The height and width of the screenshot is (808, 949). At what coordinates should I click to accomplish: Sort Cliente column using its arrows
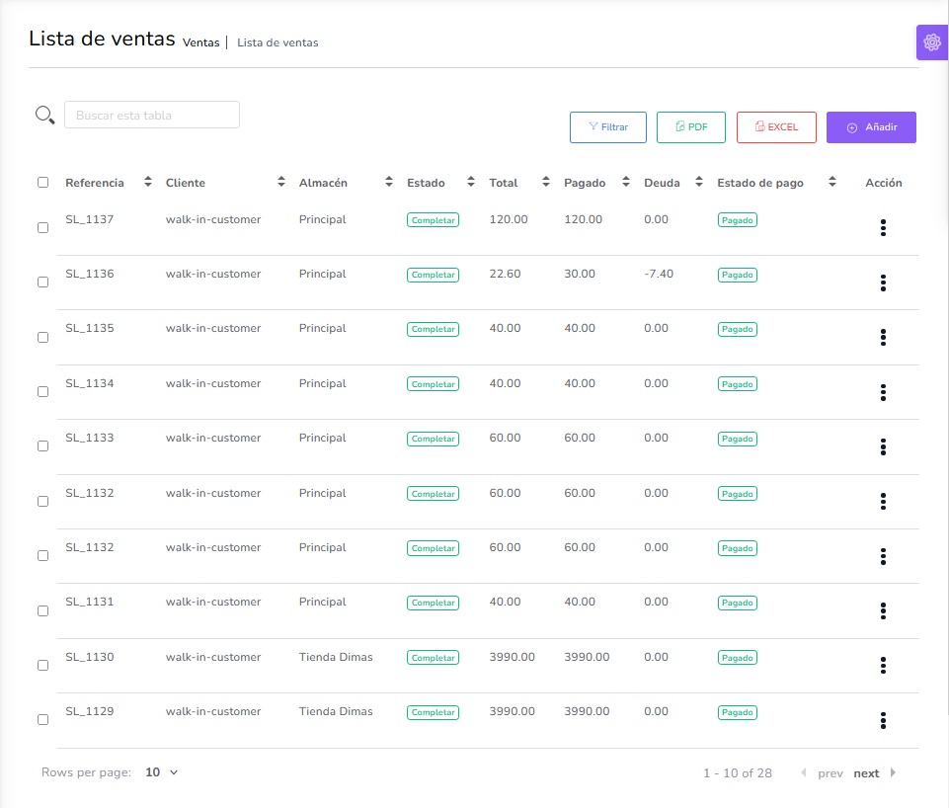click(281, 182)
